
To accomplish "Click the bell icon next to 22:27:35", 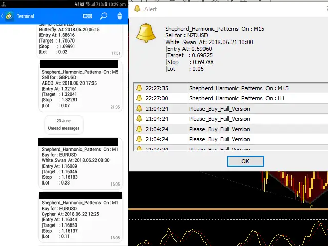I will pos(139,88).
